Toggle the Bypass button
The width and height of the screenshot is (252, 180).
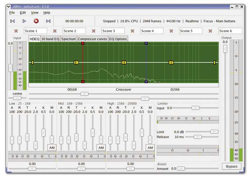(x=231, y=166)
